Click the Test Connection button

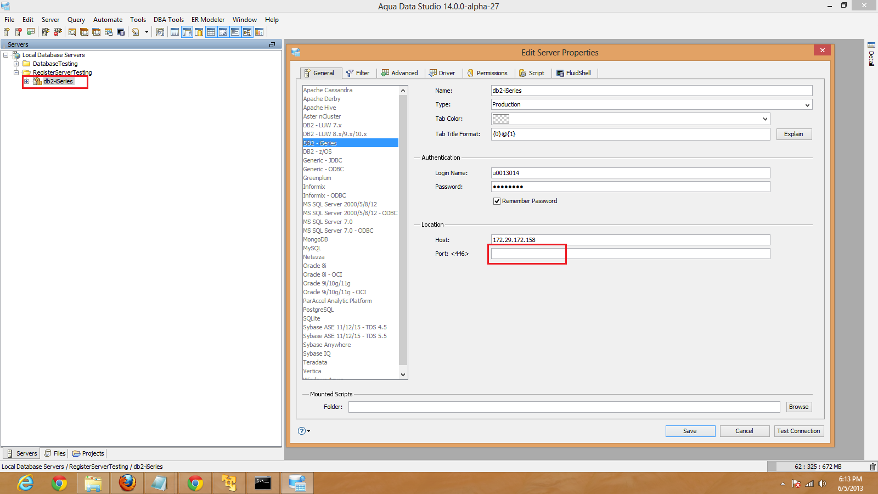[798, 431]
